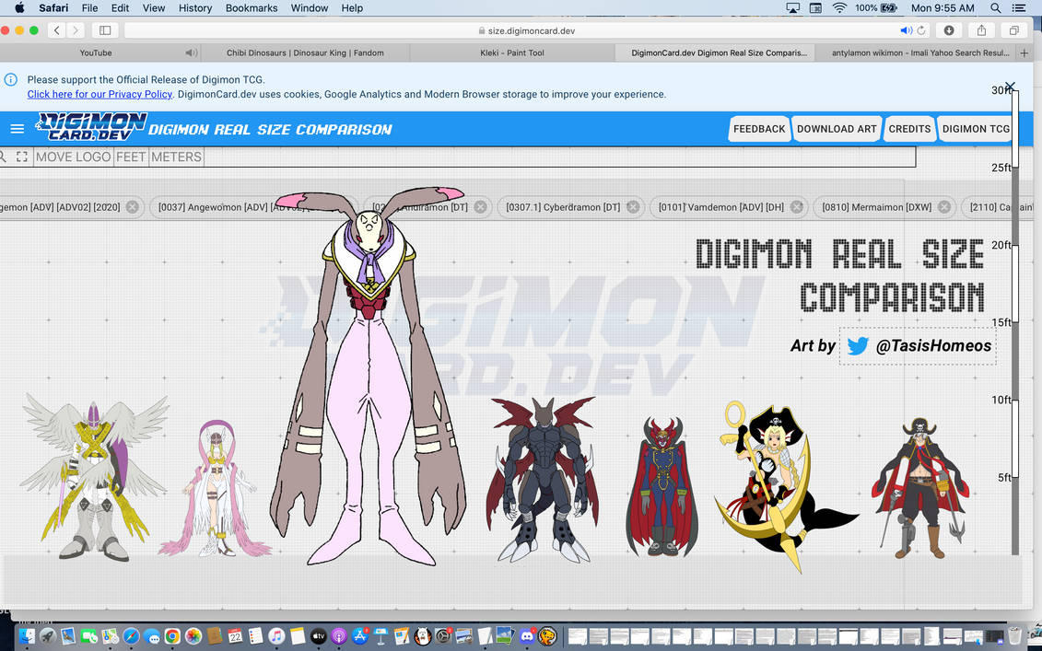Go to DIGIMON TCG link
Viewport: 1042px width, 651px height.
976,129
